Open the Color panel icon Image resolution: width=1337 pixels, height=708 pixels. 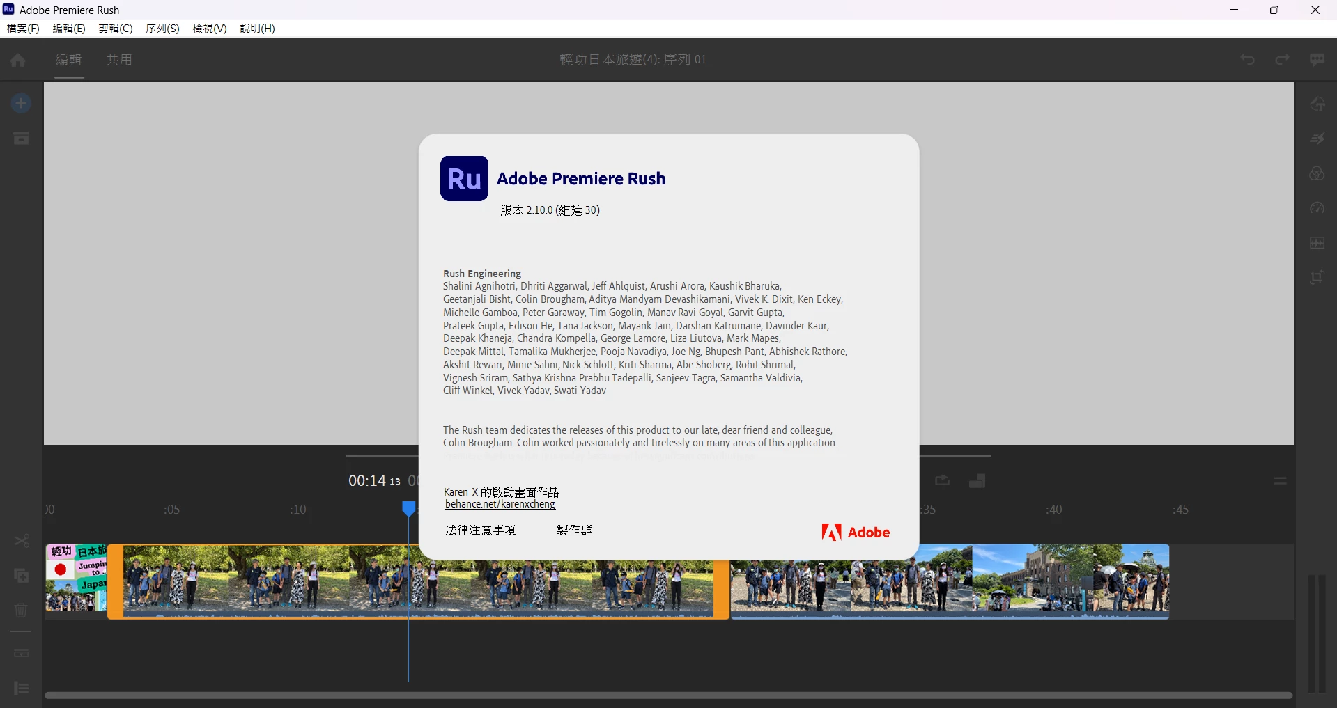point(1317,173)
